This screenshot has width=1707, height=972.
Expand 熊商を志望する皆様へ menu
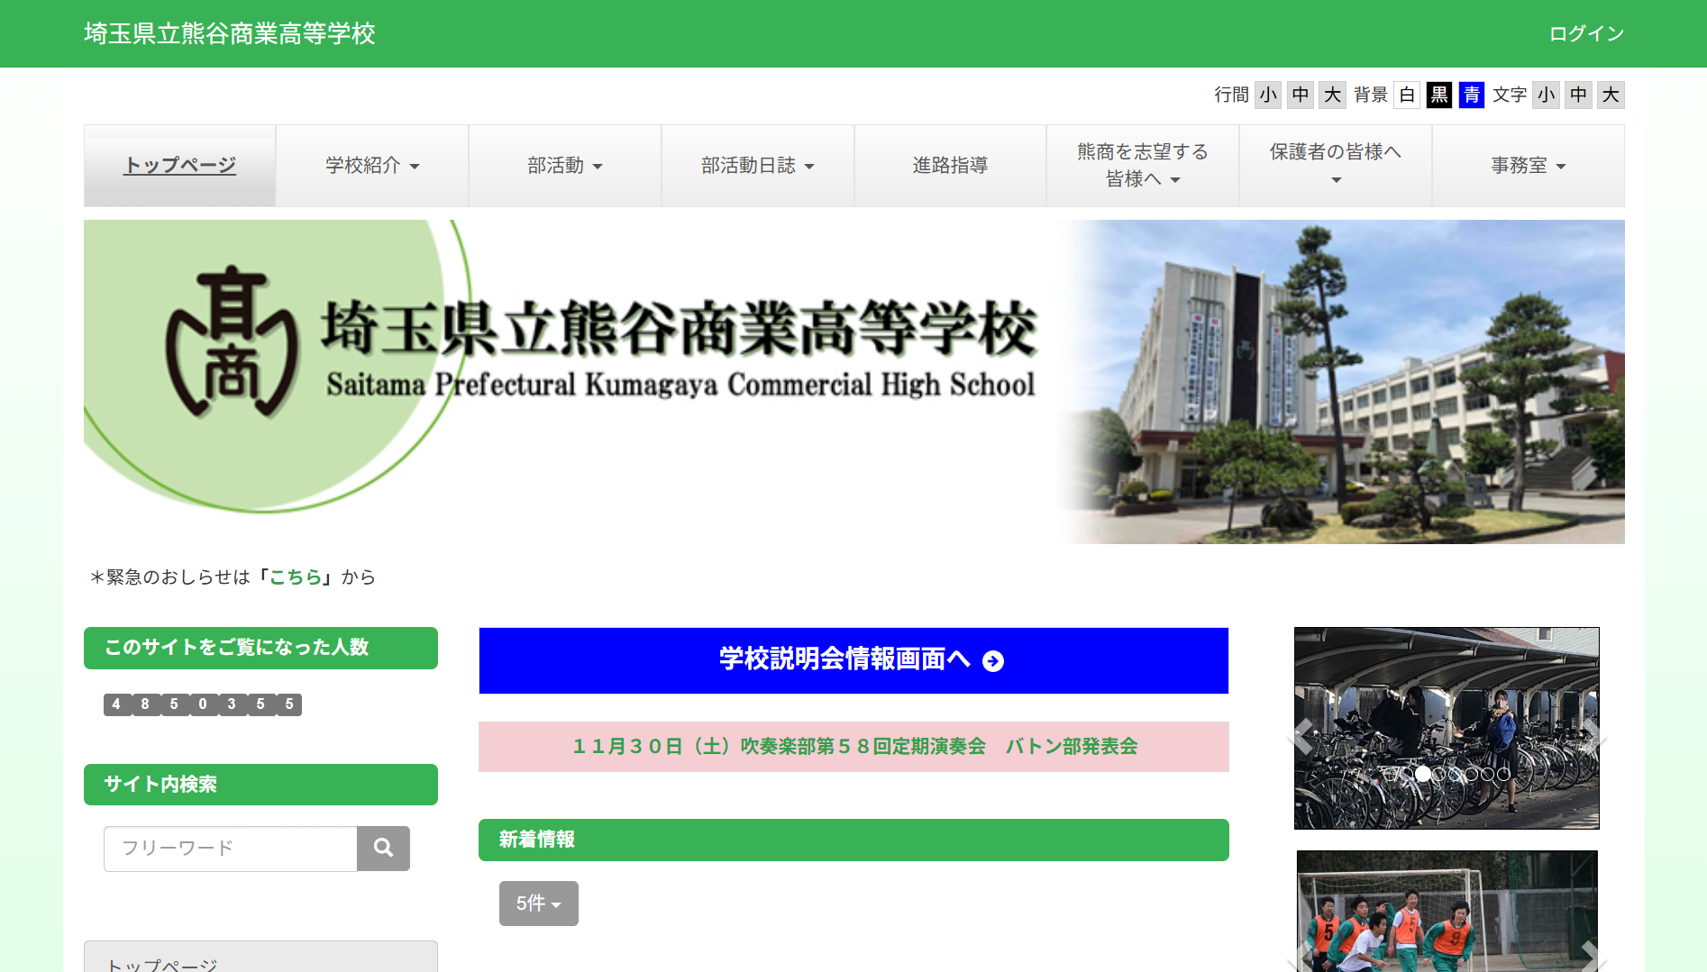pos(1143,166)
